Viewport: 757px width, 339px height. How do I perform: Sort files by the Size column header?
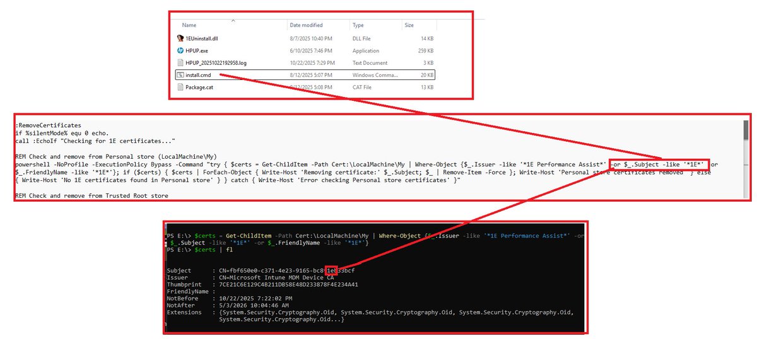(x=409, y=25)
